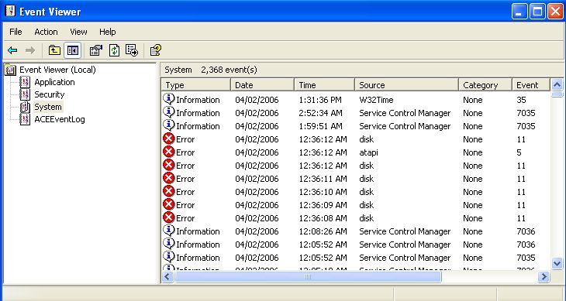Click the information icon on the W32Time row
Viewport: 566px width, 301px height.
coord(168,98)
